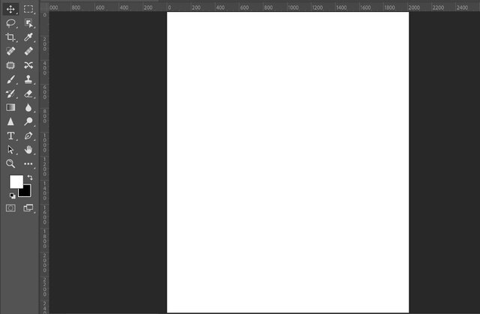Click the 0 origin mark on the horizontal ruler
This screenshot has width=480, height=314.
(169, 7)
